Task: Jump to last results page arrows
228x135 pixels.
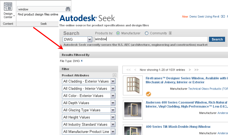Action: pos(196,70)
